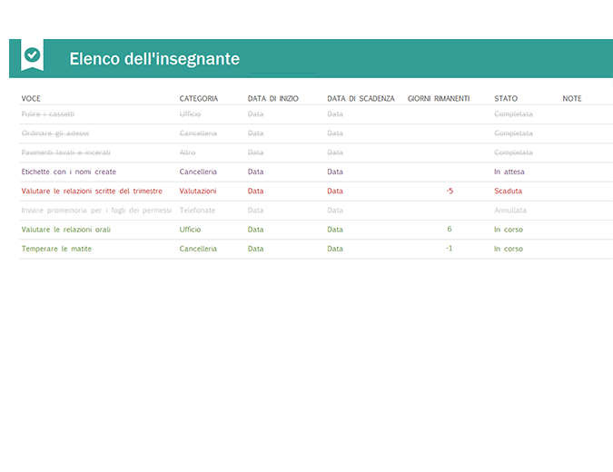The image size is (613, 472).
Task: Click due date of Inviare promemoria row
Action: (x=335, y=211)
